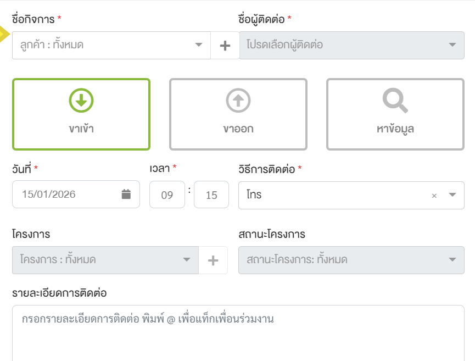Open the ชื่อผู้ติดต่อ contact person dropdown
475x361 pixels.
351,45
